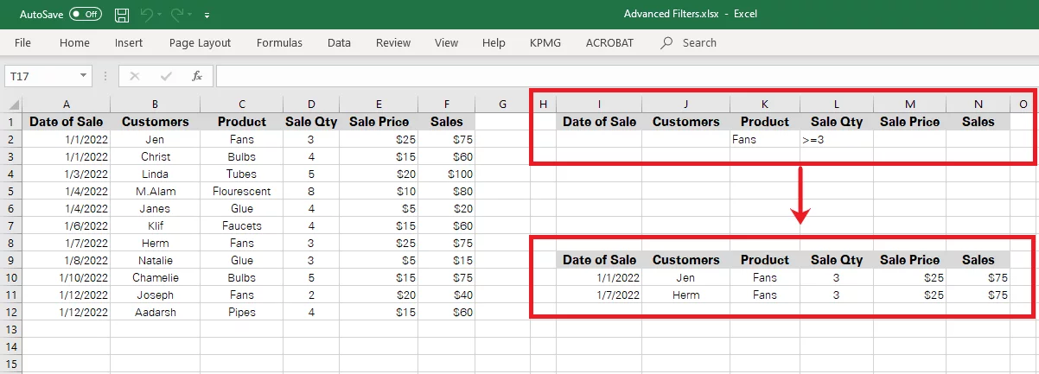Click Linda in the Customers column

coord(155,174)
